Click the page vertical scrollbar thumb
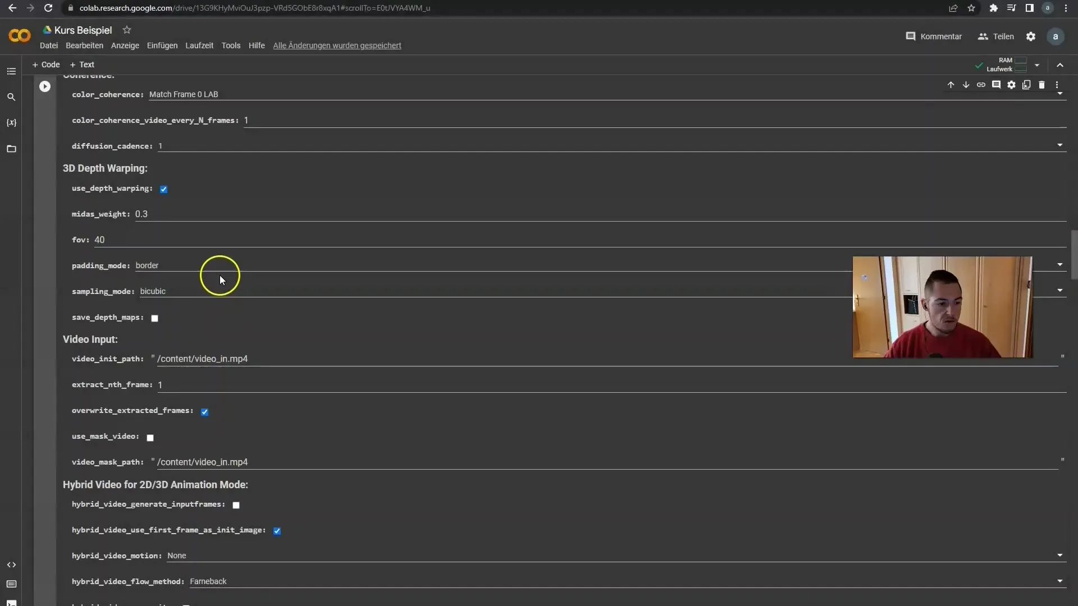Image resolution: width=1078 pixels, height=606 pixels. coord(1074,254)
